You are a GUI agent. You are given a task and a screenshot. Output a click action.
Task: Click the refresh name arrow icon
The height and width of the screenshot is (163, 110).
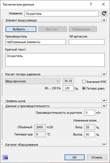104,14
